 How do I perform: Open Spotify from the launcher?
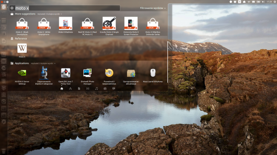[4, 61]
